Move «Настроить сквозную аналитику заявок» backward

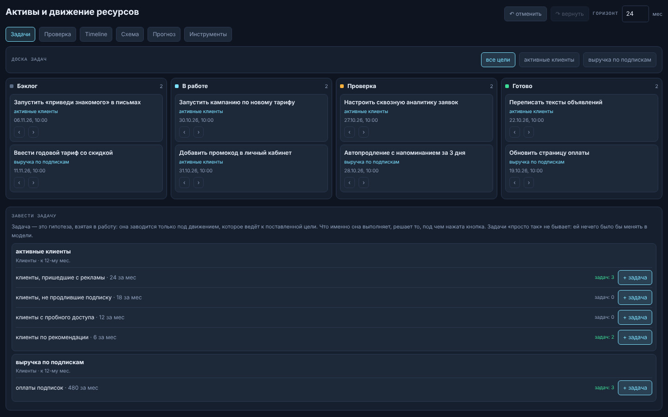[x=349, y=133]
